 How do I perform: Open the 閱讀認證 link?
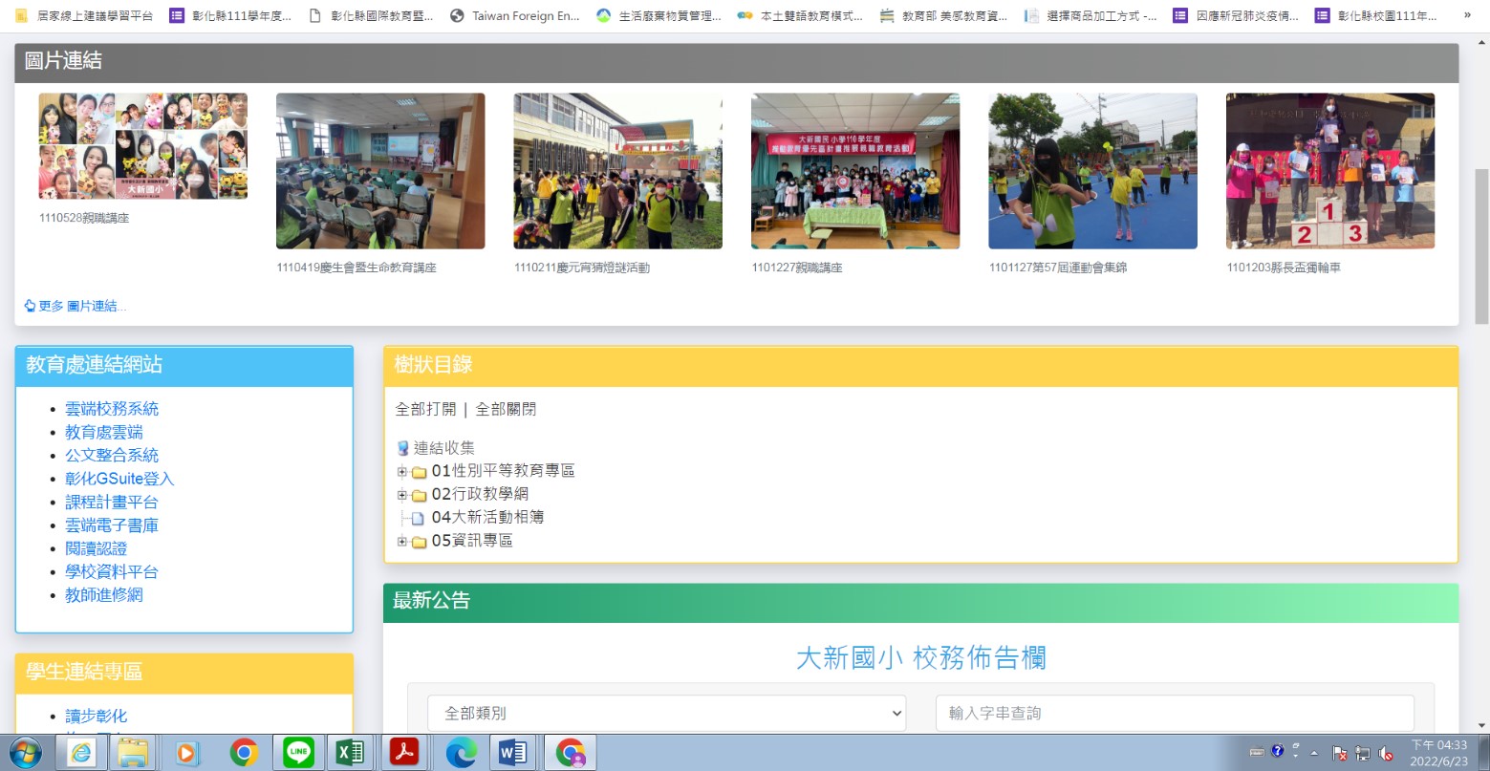[96, 548]
